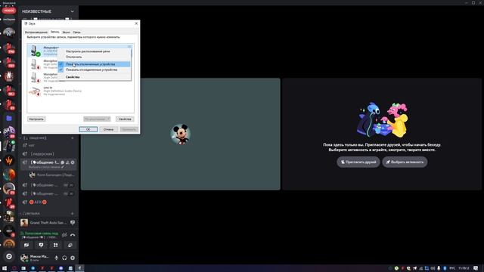Screen dimensions: 484x272
Task: Switch the РУС keyboard language indicator
Action: [452, 268]
